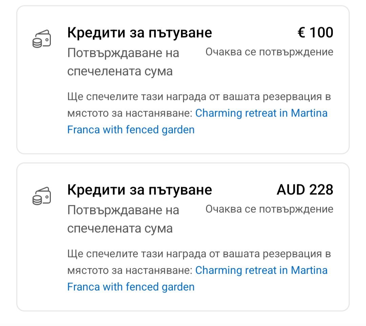Screen dimensions: 366x326
Task: Click the AUD 228 amount
Action: pos(305,190)
